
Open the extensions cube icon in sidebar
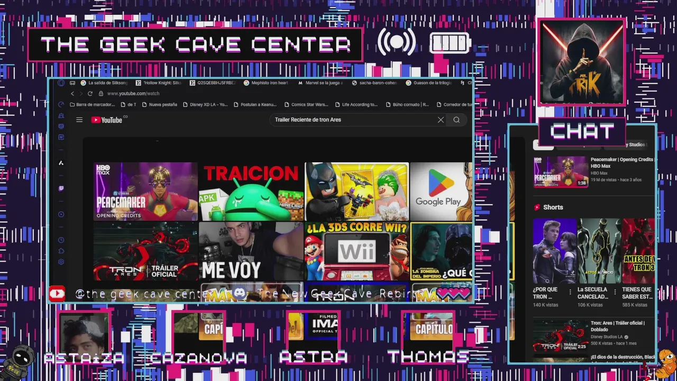tap(61, 251)
